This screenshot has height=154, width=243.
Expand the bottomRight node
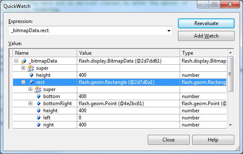click(30, 103)
